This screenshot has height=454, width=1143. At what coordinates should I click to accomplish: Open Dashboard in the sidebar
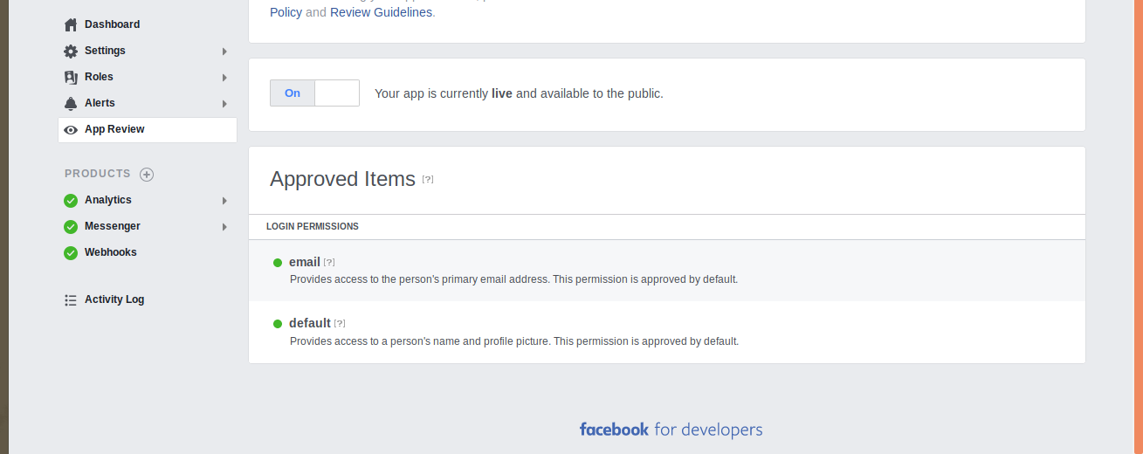click(x=148, y=24)
